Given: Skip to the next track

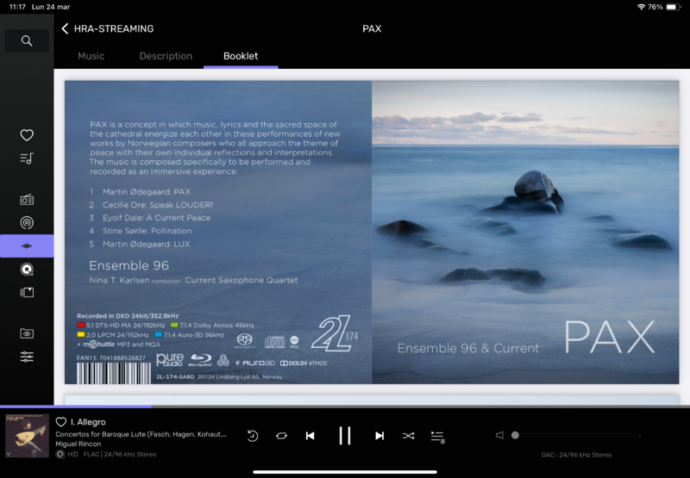Looking at the screenshot, I should tap(379, 436).
